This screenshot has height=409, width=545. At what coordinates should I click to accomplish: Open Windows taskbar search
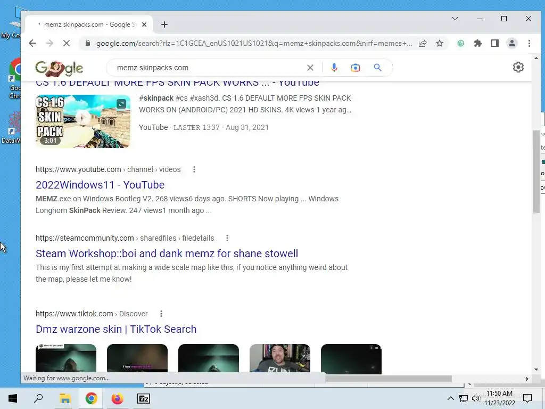pos(38,398)
